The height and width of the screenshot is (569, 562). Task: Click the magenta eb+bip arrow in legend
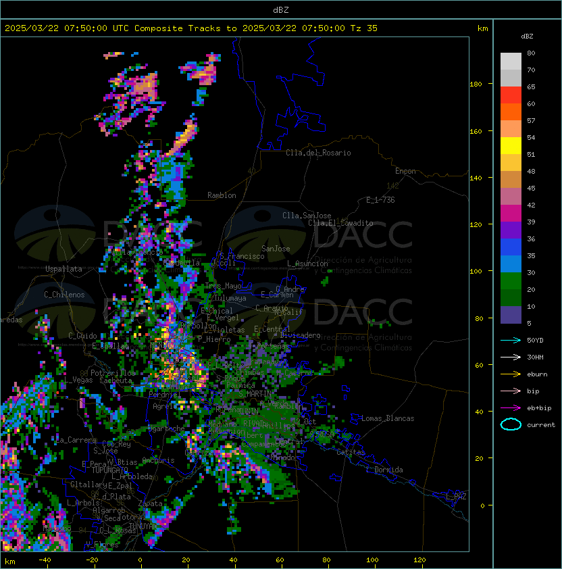coord(511,408)
